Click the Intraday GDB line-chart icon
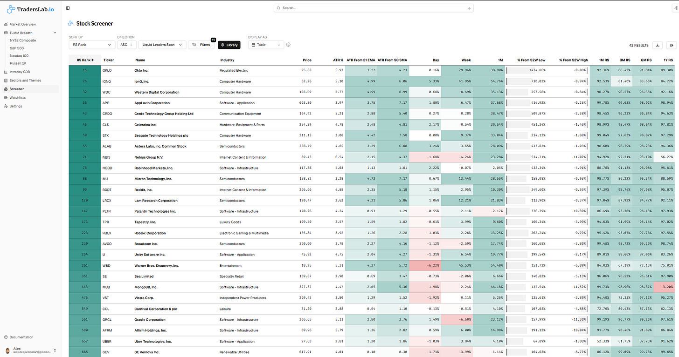 tap(6, 72)
